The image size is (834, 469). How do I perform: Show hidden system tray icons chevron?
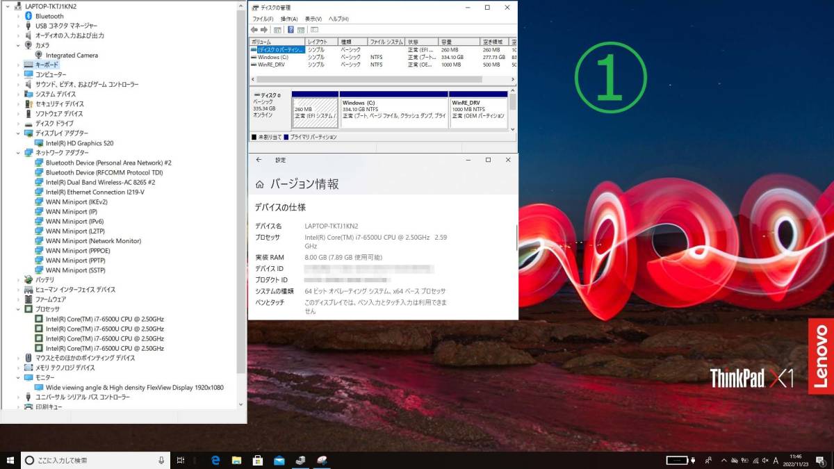click(723, 460)
